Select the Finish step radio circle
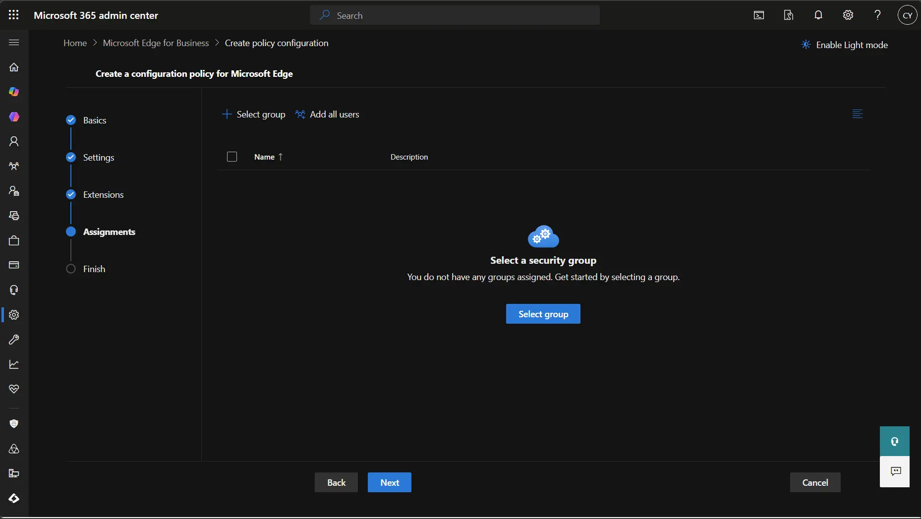This screenshot has height=519, width=921. point(71,269)
